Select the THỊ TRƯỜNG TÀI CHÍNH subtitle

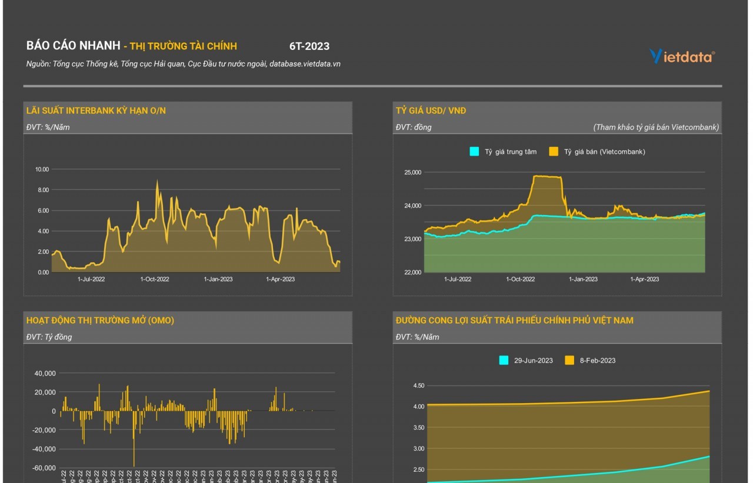coord(183,46)
